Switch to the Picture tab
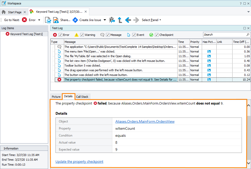Viewport: 251px width, 169px height. click(56, 97)
